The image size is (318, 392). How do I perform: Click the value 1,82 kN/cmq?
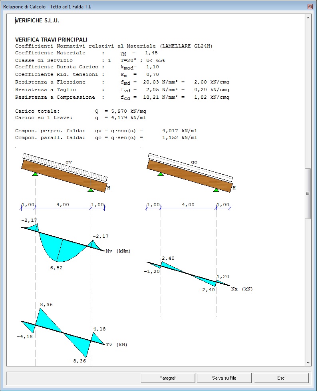(x=212, y=97)
